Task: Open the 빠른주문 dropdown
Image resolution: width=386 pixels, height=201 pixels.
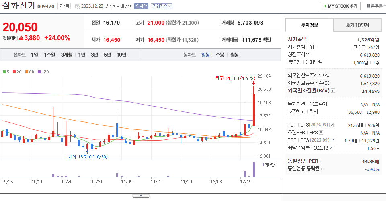Action: (376, 6)
